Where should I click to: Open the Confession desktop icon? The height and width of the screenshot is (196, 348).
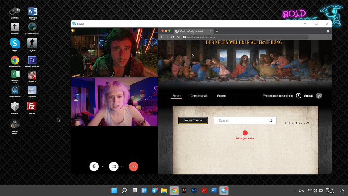(14, 28)
